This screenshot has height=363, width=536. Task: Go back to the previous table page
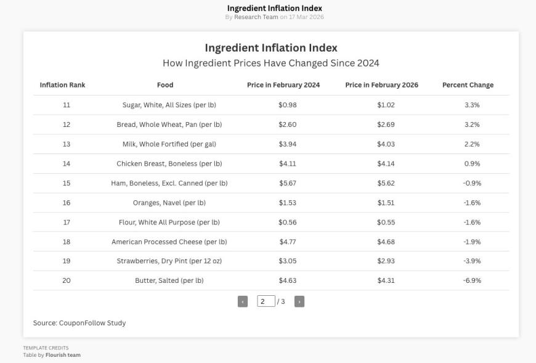[x=242, y=301]
